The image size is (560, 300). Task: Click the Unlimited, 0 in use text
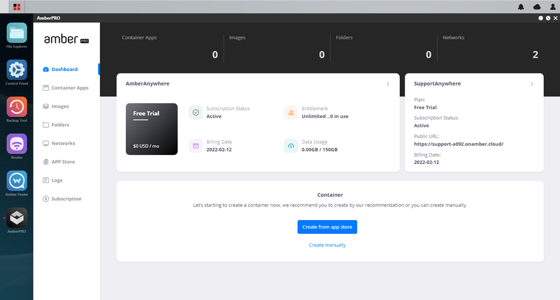[x=325, y=116]
